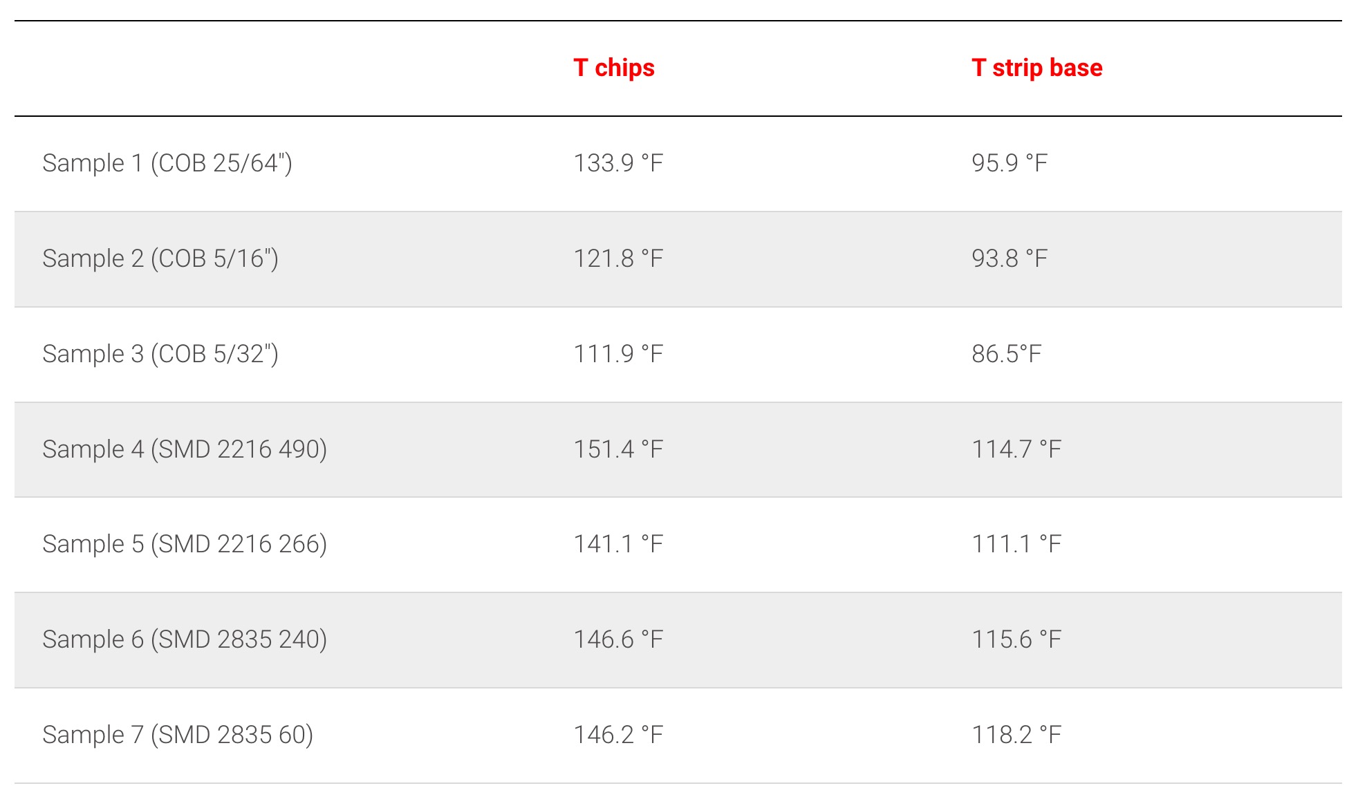Screen dimensions: 1358x806
Task: Click the 151.4 °F chip temperature value
Action: (618, 449)
